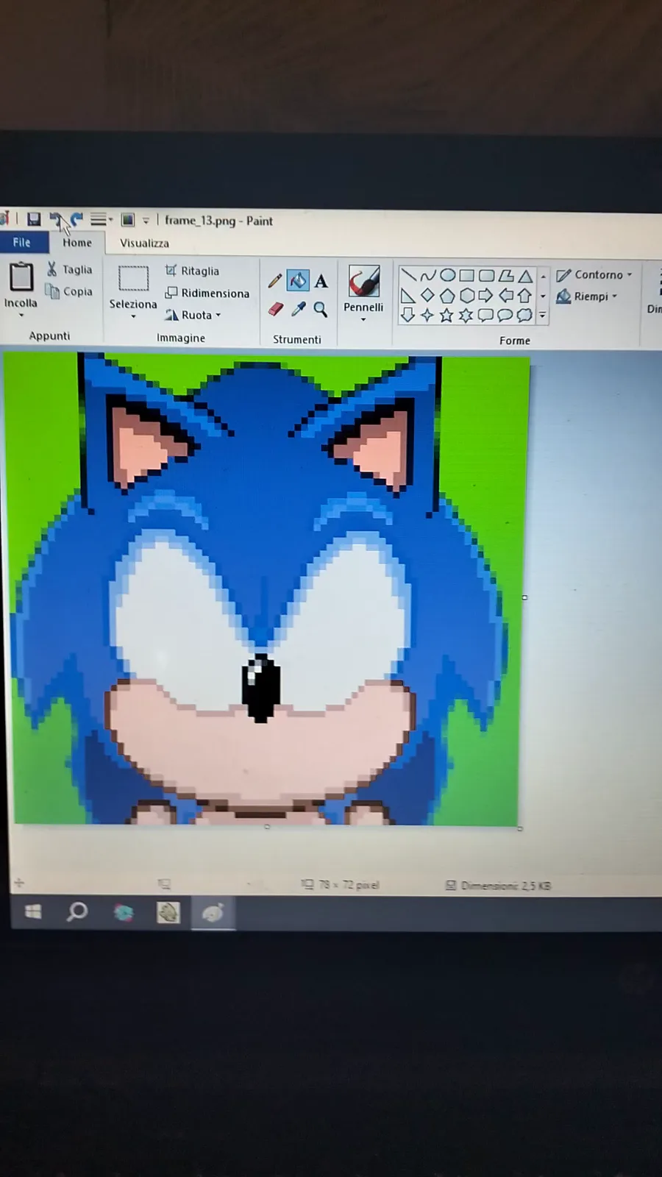
Task: Click the Undo arrow in the title bar
Action: pos(56,219)
